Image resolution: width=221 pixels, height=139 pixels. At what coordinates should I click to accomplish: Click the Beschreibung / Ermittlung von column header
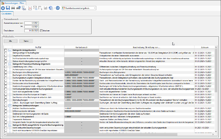[146, 47]
